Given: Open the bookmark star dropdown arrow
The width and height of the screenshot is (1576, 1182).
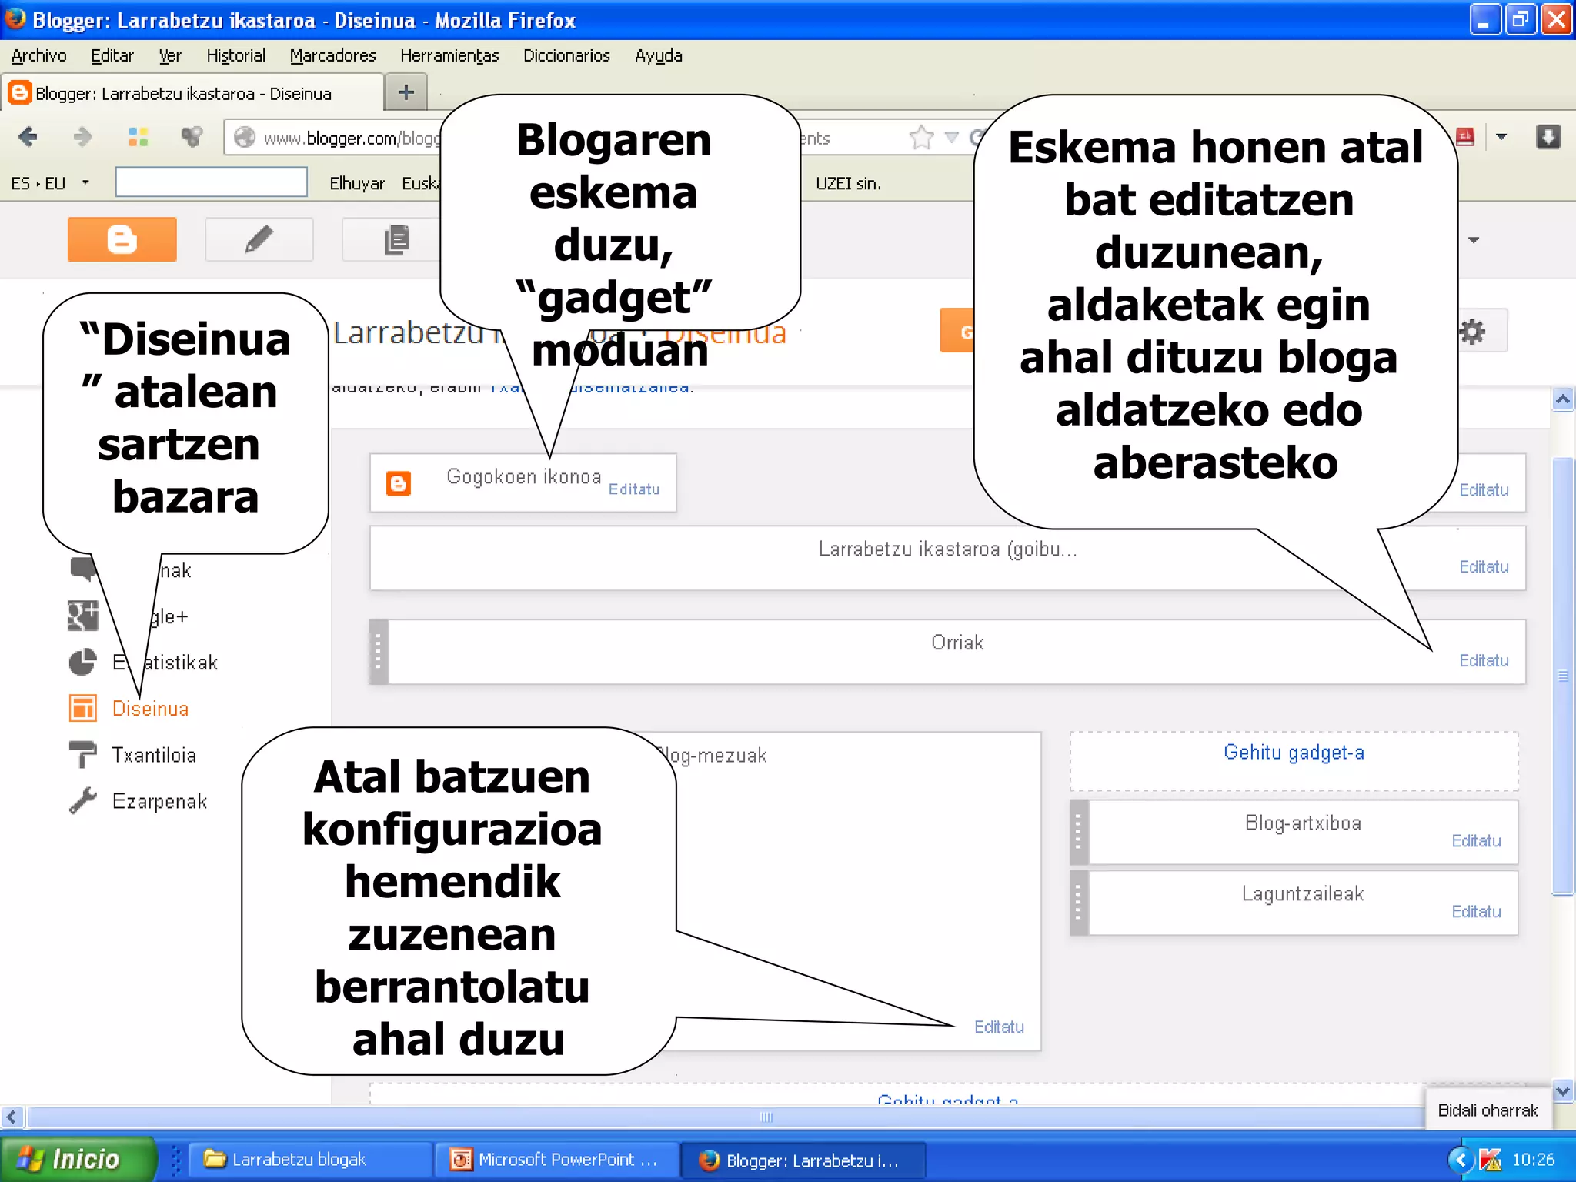Looking at the screenshot, I should (x=952, y=138).
